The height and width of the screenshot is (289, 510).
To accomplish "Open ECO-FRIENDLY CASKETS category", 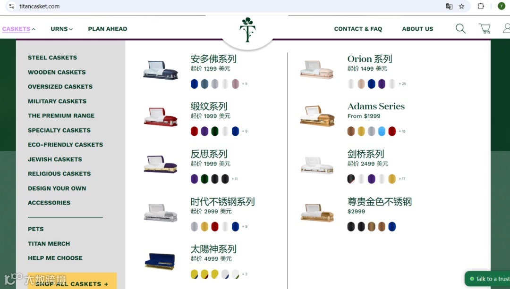I will coord(65,145).
